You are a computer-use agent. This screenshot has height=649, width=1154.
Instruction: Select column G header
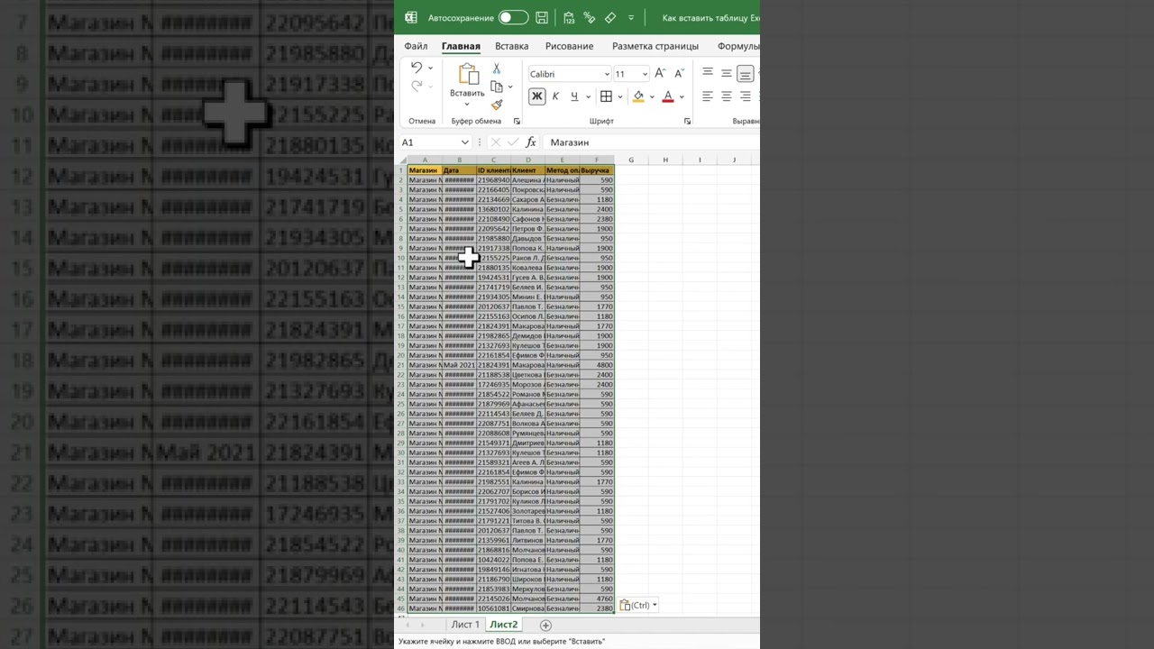631,160
